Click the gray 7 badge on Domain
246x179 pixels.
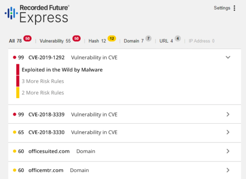[148, 38]
